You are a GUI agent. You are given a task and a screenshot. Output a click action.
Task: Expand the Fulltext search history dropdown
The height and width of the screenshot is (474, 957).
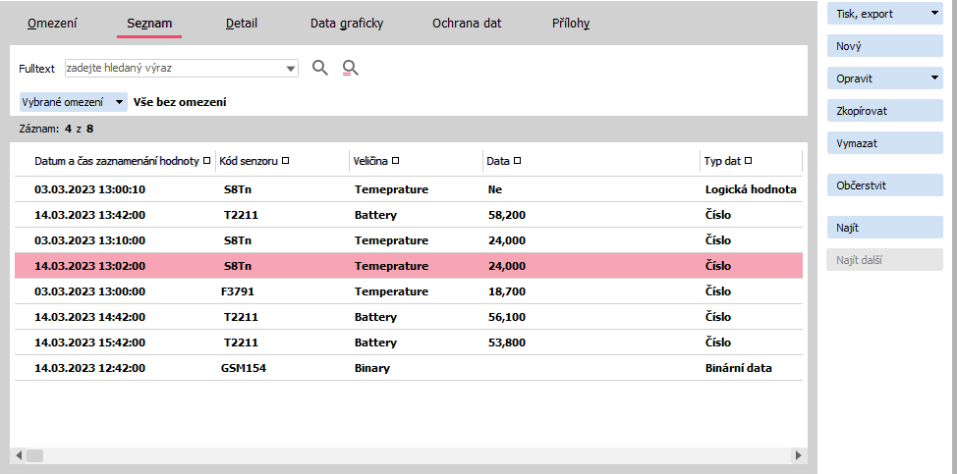click(291, 69)
